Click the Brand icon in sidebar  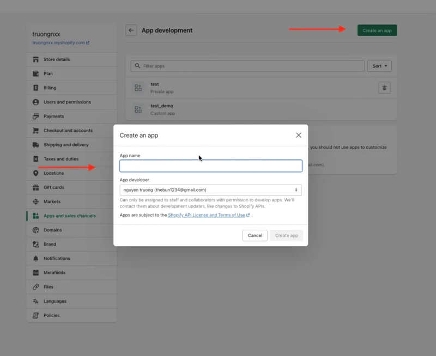pos(35,244)
